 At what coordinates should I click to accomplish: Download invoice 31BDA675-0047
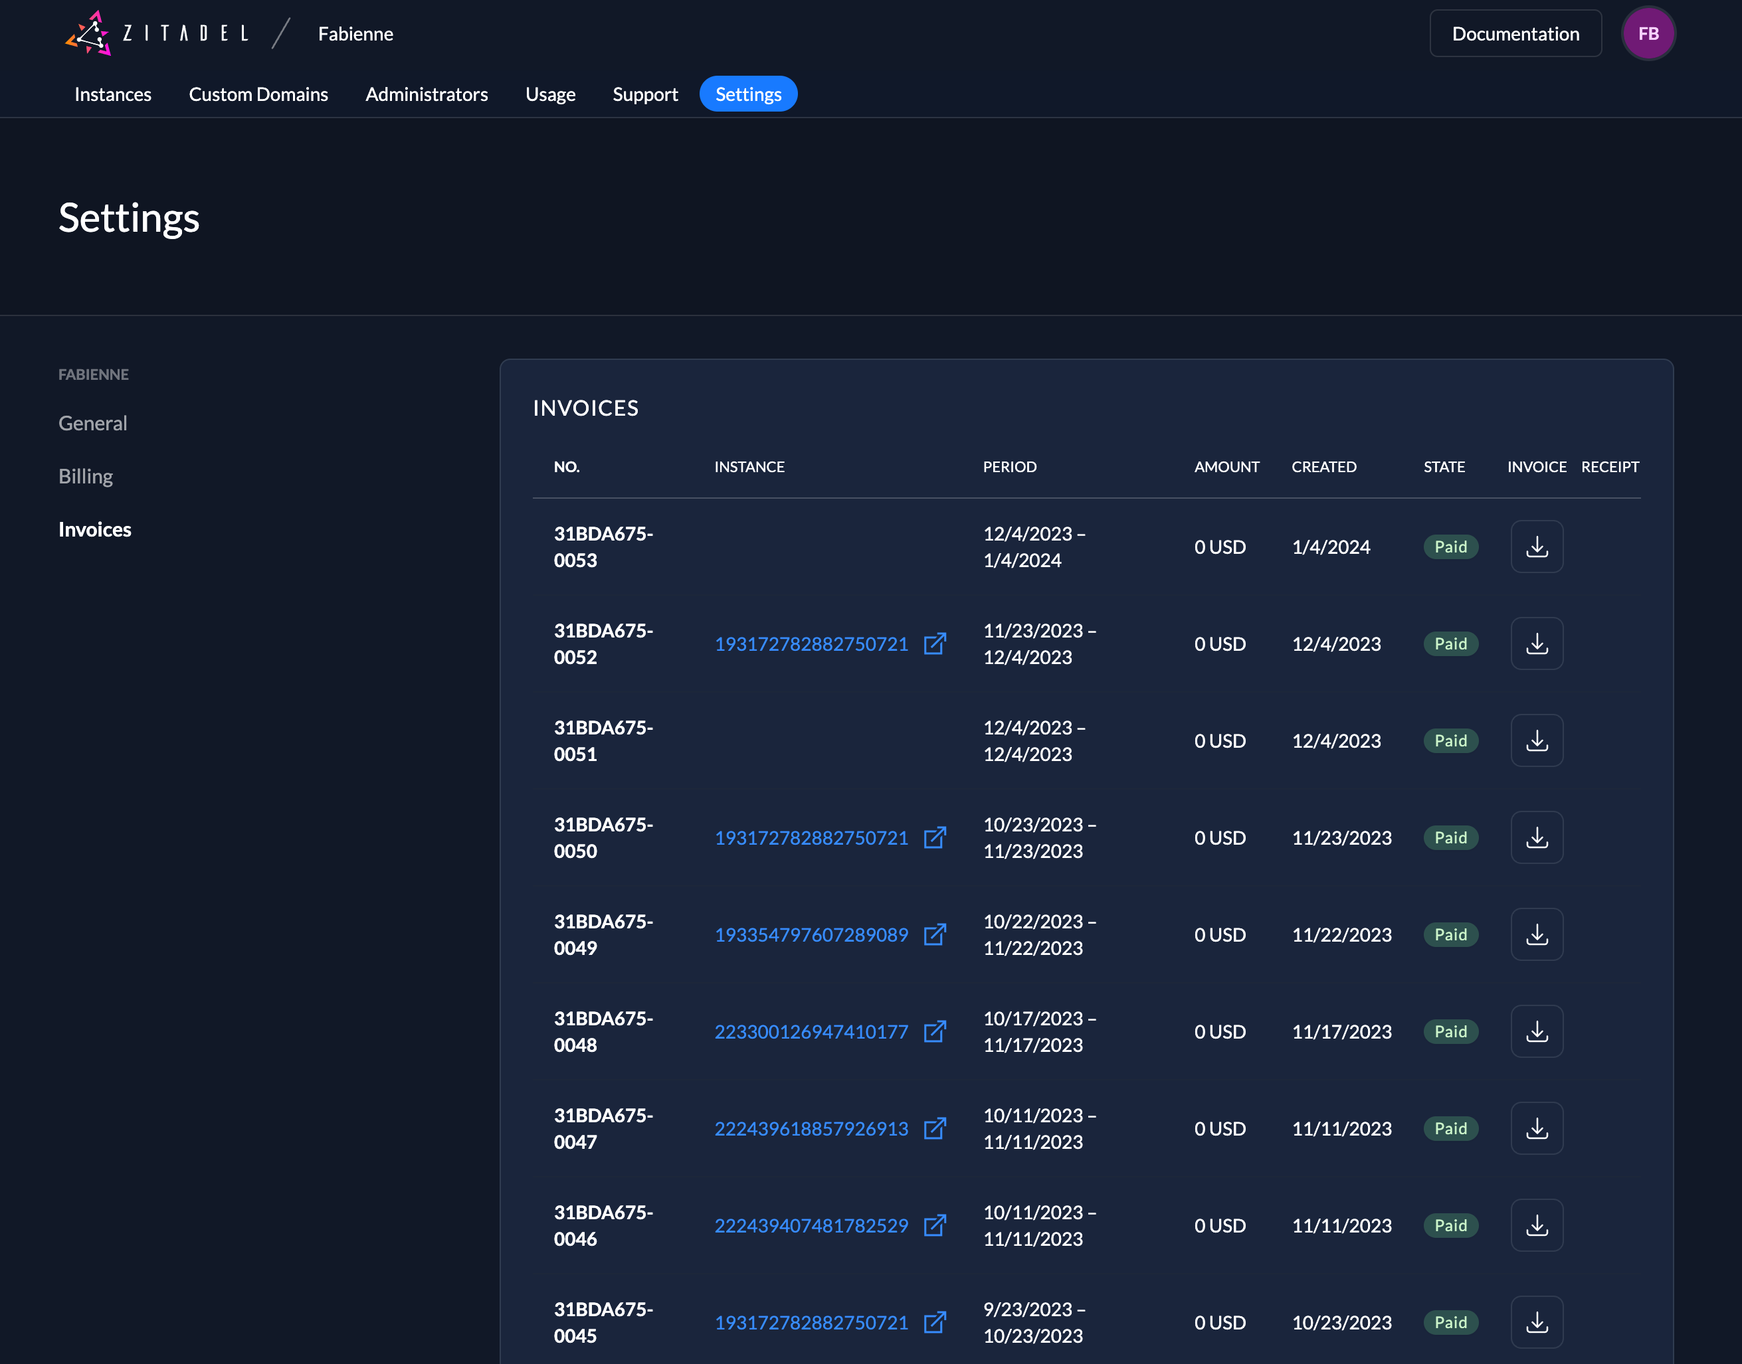pos(1537,1128)
